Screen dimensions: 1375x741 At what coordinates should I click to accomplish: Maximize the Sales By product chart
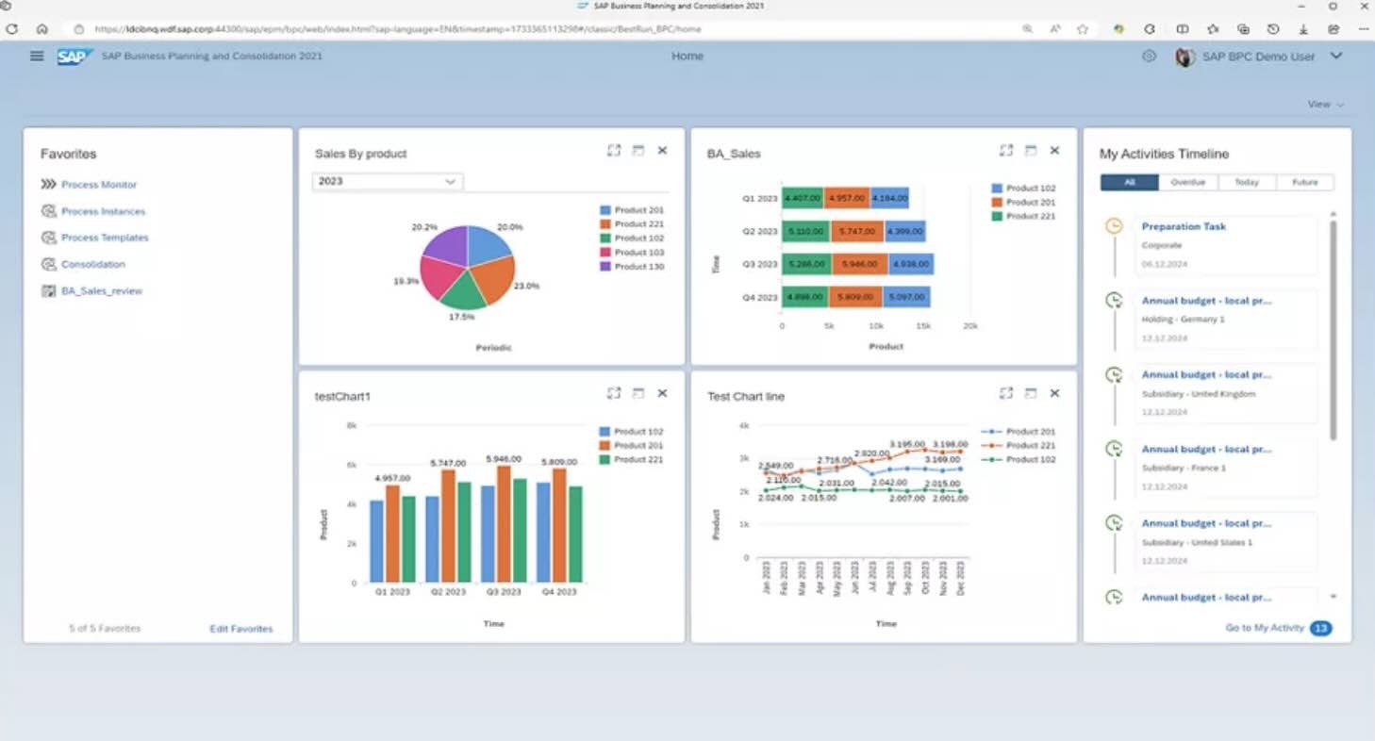[x=614, y=151]
